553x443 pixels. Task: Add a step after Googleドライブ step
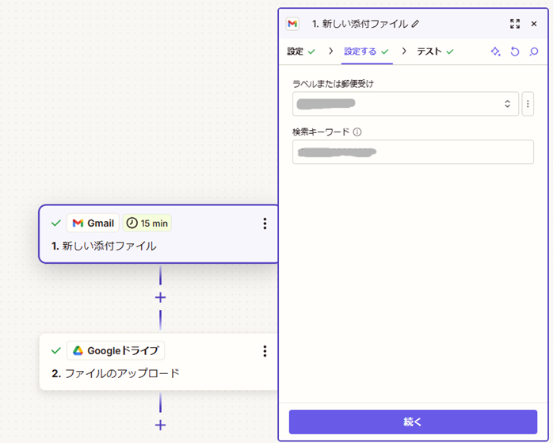161,425
